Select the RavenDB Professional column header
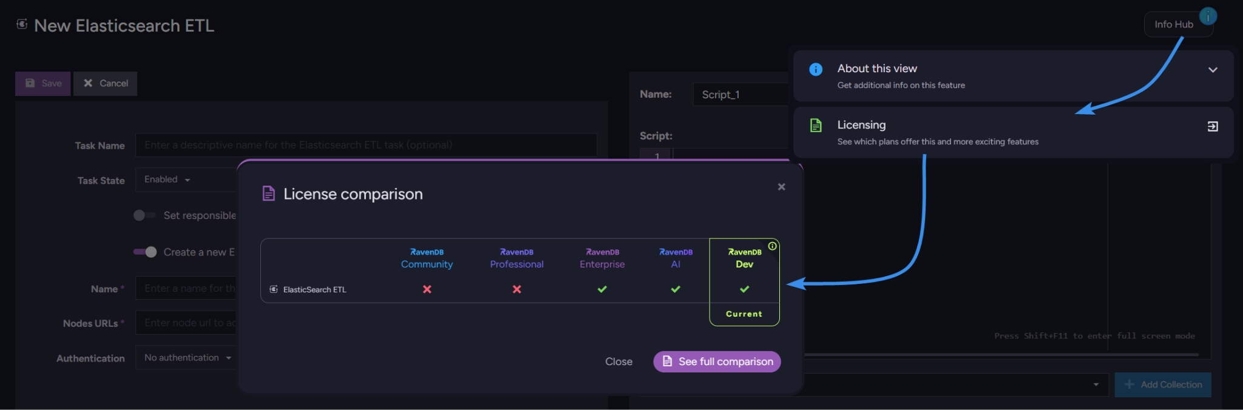Image resolution: width=1243 pixels, height=410 pixels. (x=517, y=258)
